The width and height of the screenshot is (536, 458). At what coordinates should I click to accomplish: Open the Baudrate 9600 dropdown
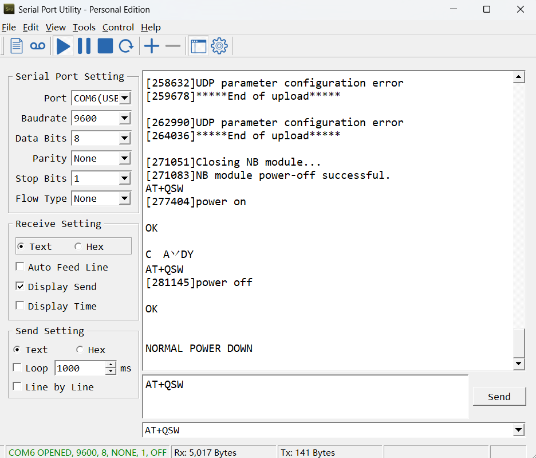tap(125, 118)
